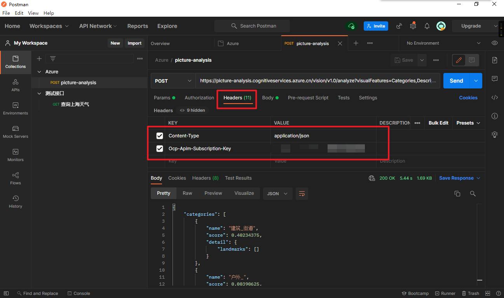The width and height of the screenshot is (504, 298).
Task: Open the Mock Servers sidebar panel
Action: [16, 132]
